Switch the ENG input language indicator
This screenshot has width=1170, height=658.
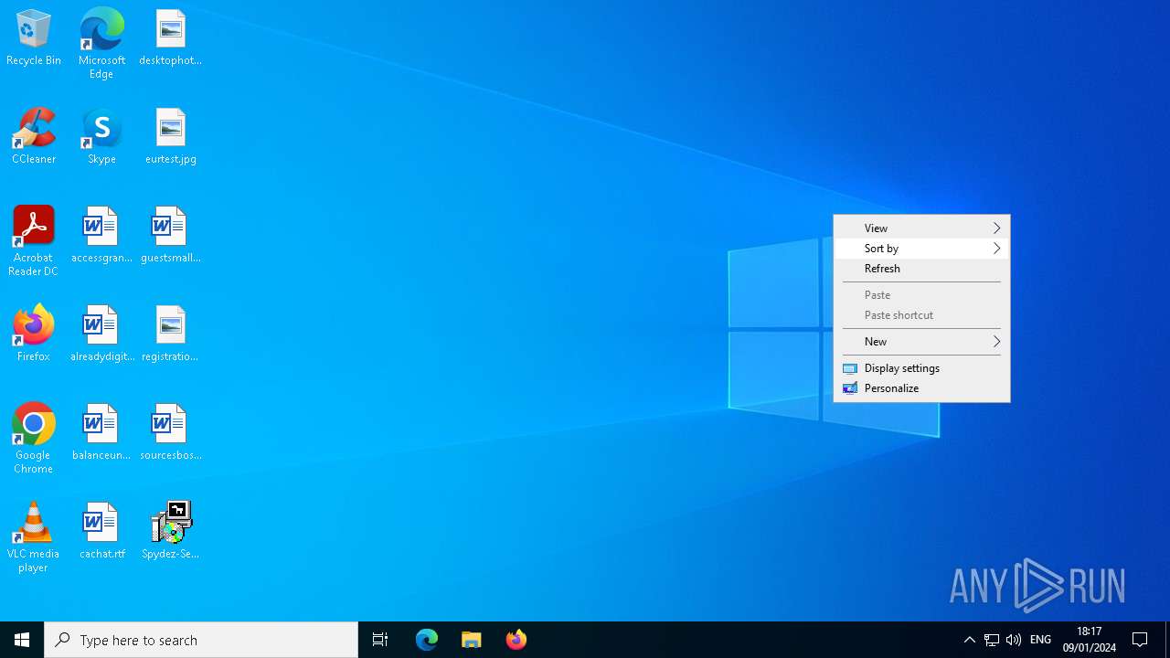click(x=1040, y=640)
